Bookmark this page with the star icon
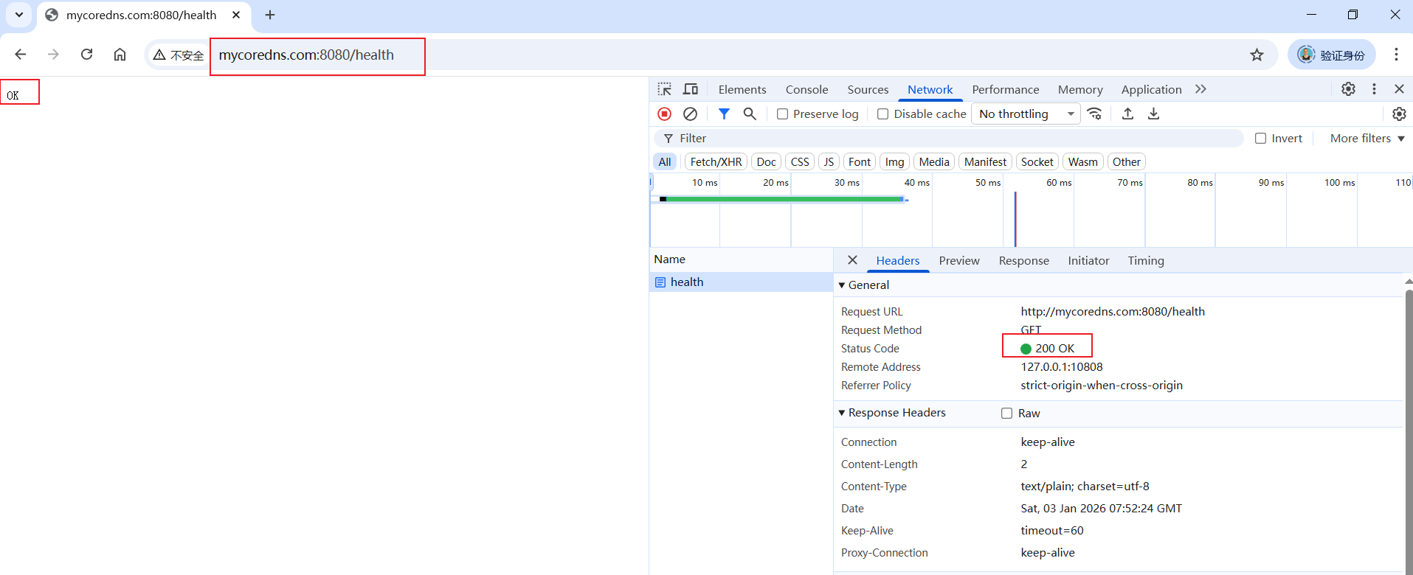 pos(1257,55)
